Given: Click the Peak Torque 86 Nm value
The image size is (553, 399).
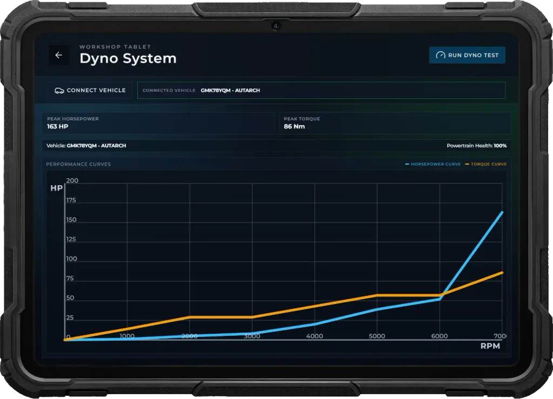Looking at the screenshot, I should (294, 126).
